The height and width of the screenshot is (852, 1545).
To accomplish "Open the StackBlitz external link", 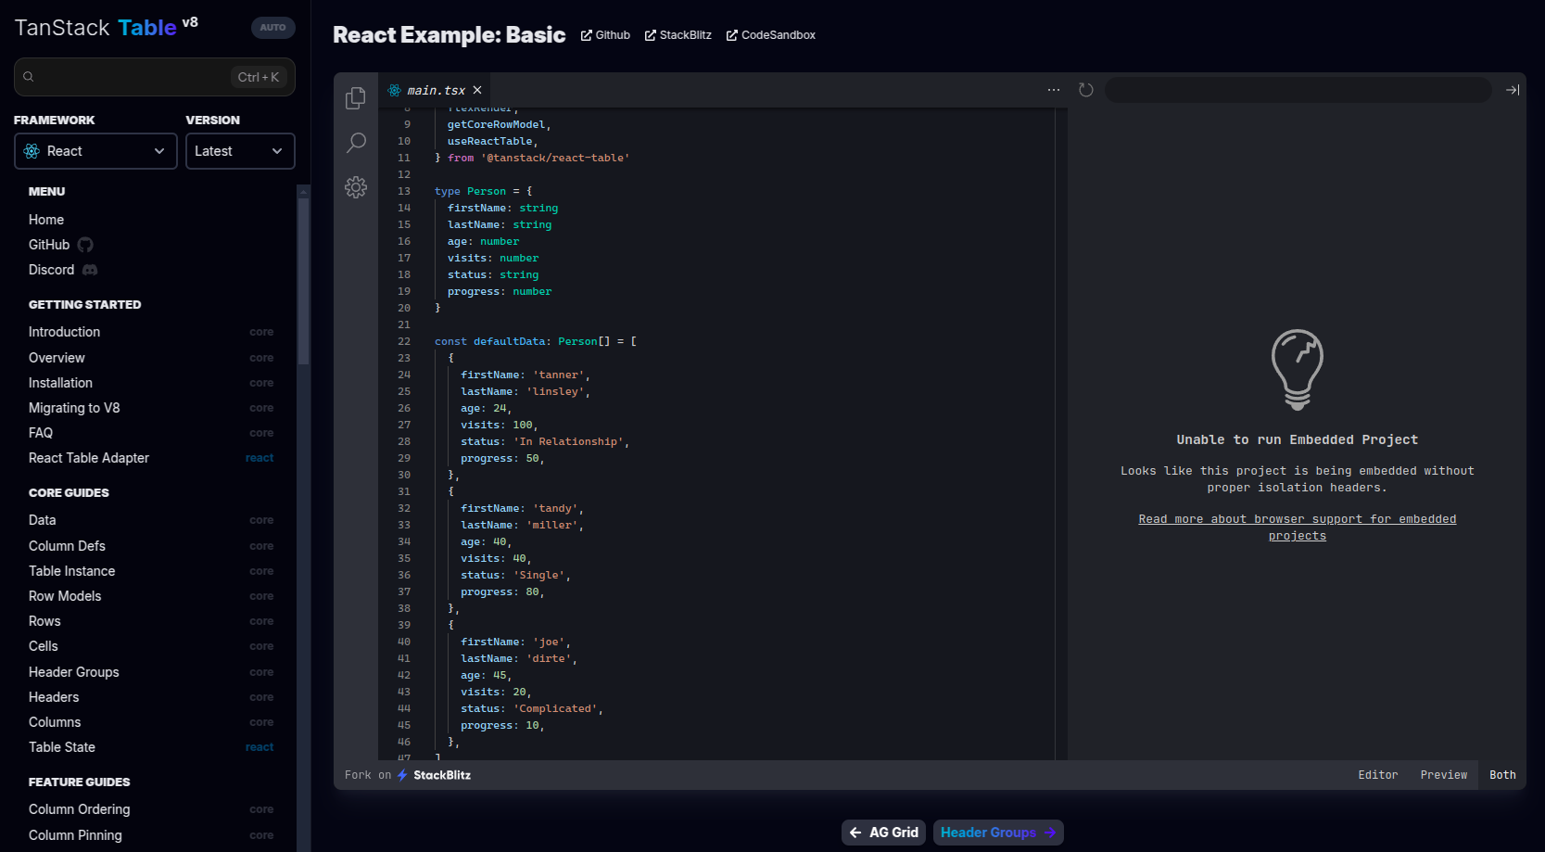I will [x=678, y=35].
